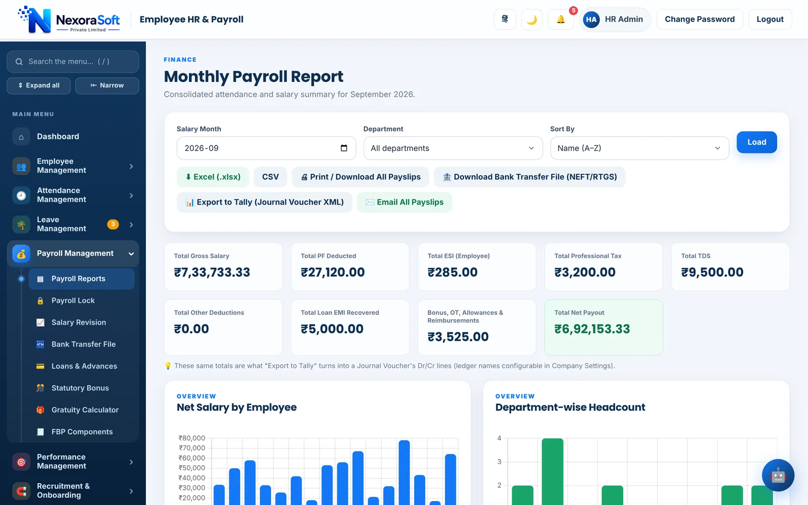808x505 pixels.
Task: Expand Performance Management submenu chevron
Action: [131, 462]
